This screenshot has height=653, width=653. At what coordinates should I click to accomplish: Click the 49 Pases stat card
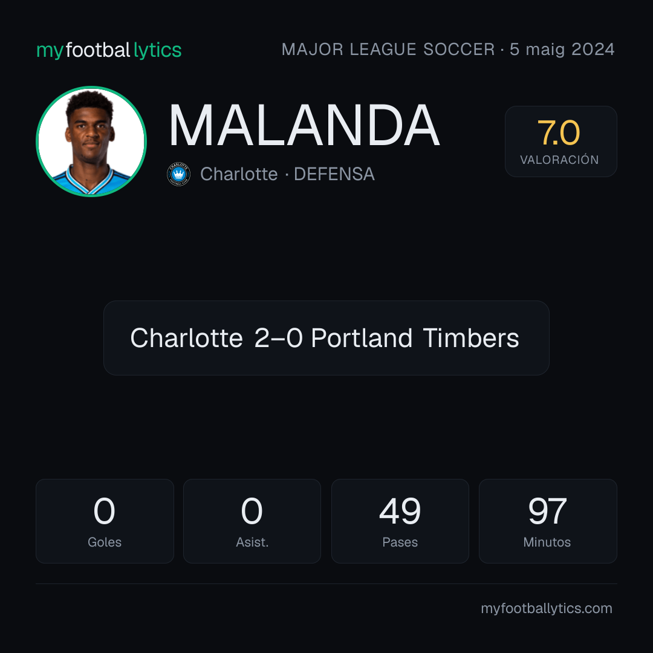pos(400,521)
